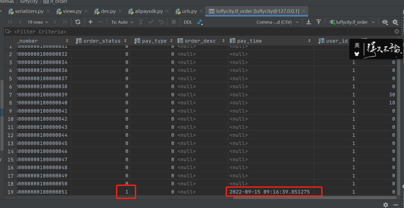
Task: Sort by order_status column arrows
Action: click(x=125, y=41)
